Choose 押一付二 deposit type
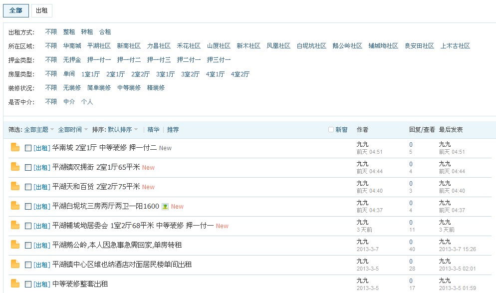This screenshot has height=293, width=496. pyautogui.click(x=129, y=60)
